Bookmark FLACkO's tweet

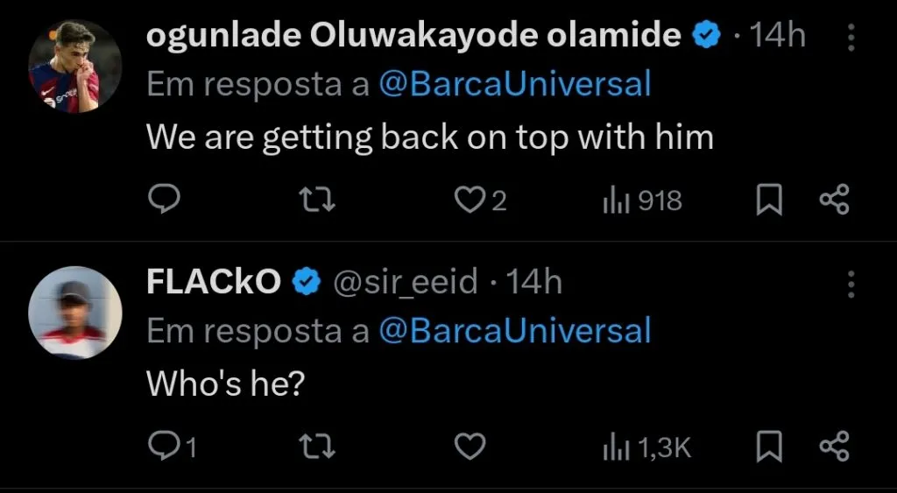[768, 447]
